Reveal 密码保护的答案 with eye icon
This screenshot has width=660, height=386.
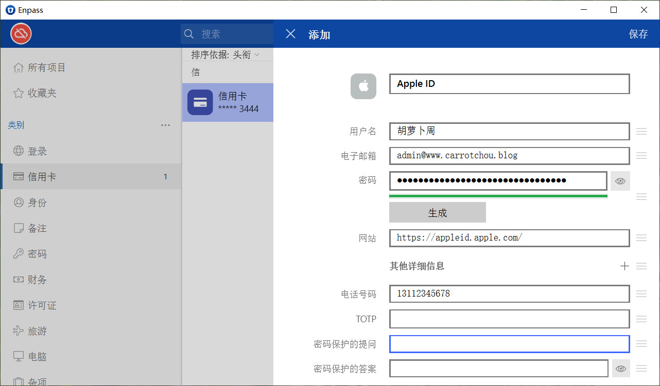621,369
